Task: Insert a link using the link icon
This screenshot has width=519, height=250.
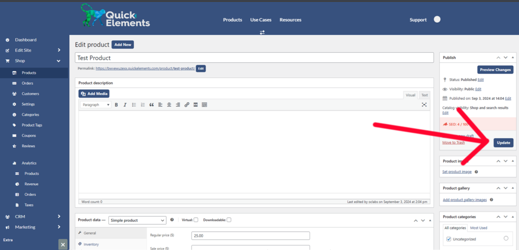Action: pos(187,105)
